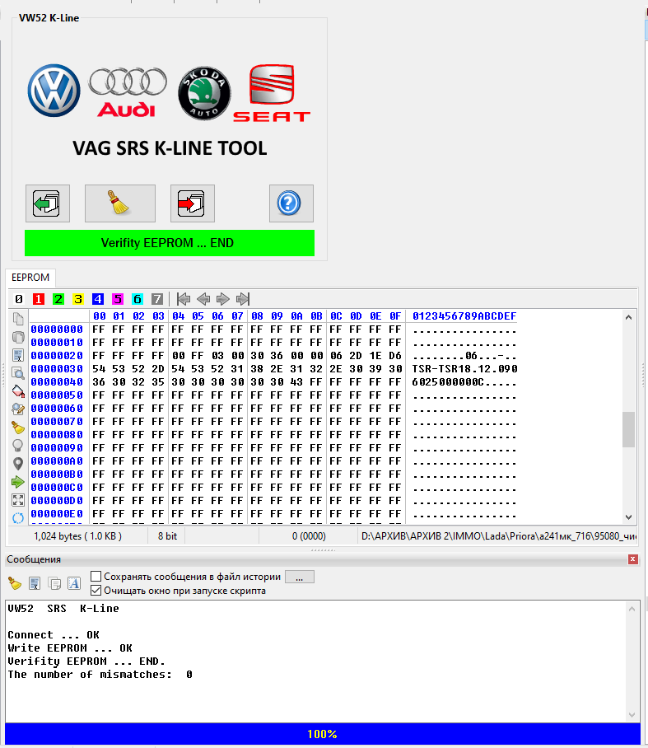Click address row 00000020
The width and height of the screenshot is (648, 748).
(x=57, y=356)
